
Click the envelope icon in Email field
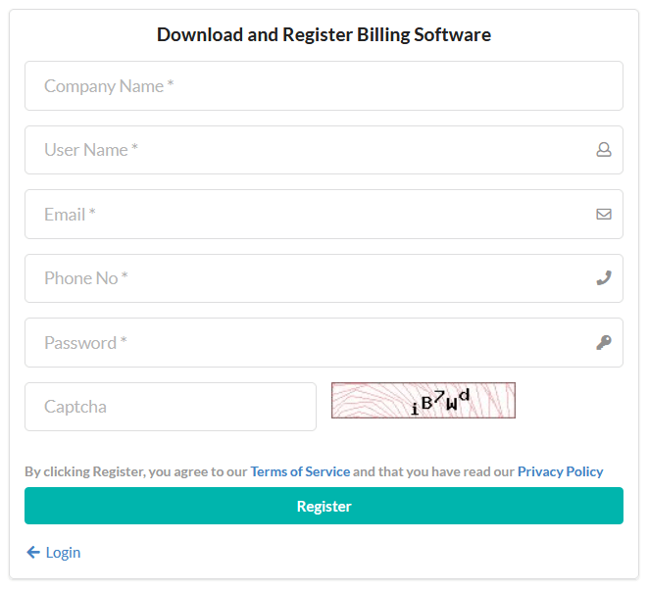click(603, 214)
